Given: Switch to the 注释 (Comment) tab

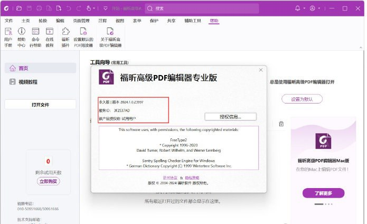Looking at the screenshot, I should [102, 21].
